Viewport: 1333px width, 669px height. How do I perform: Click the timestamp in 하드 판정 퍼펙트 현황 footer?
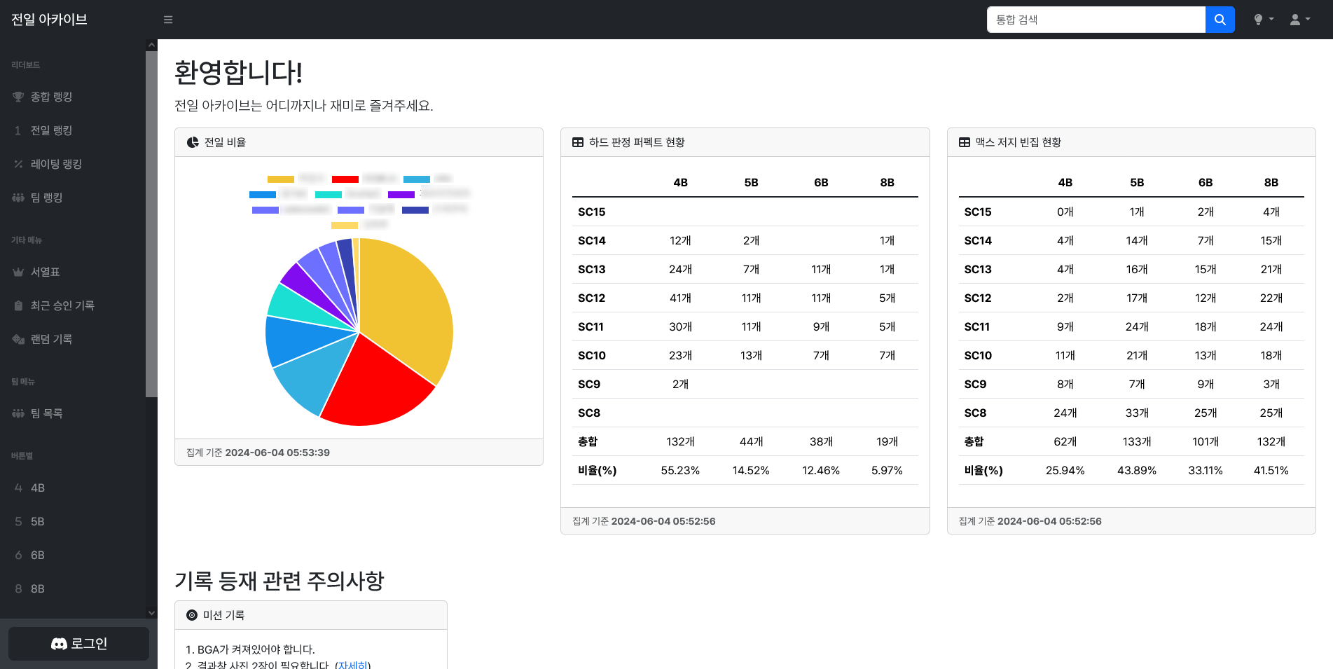click(663, 521)
